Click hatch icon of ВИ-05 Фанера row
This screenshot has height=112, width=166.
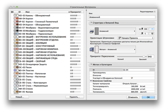15,92
